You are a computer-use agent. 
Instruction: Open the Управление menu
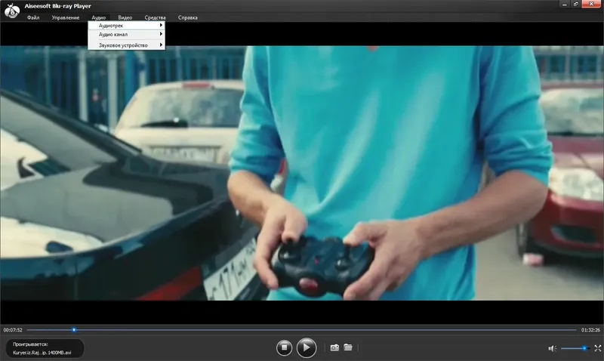[66, 17]
